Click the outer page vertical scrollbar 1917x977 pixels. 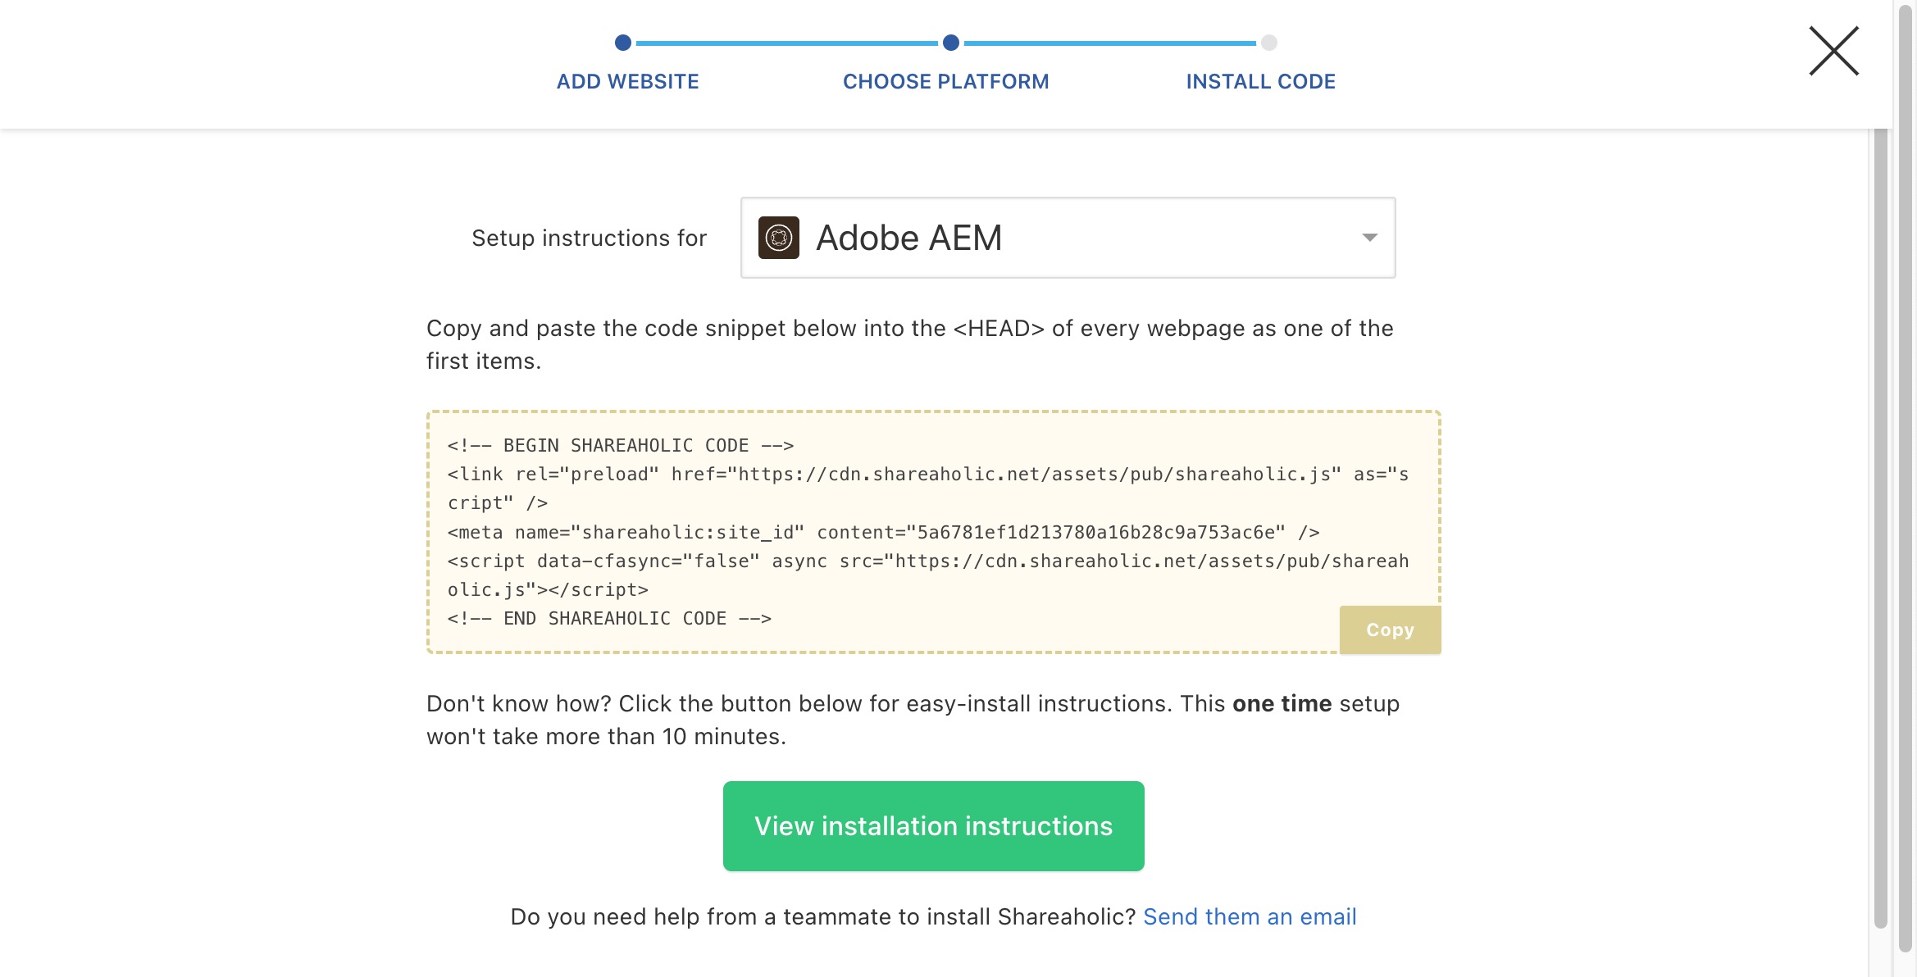pyautogui.click(x=1906, y=479)
